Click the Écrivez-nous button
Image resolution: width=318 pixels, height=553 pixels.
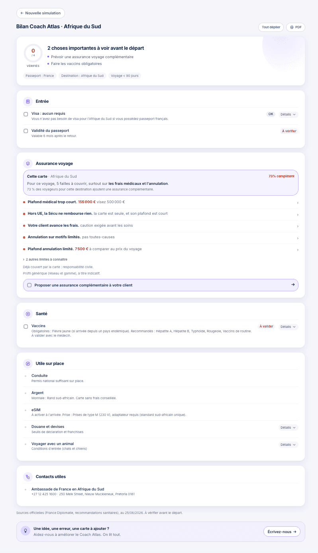click(282, 531)
